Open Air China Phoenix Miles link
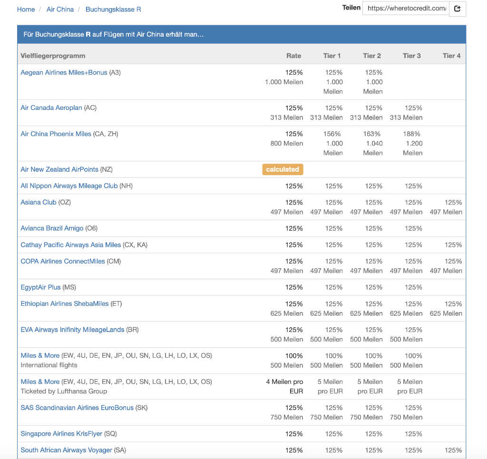 click(x=56, y=134)
